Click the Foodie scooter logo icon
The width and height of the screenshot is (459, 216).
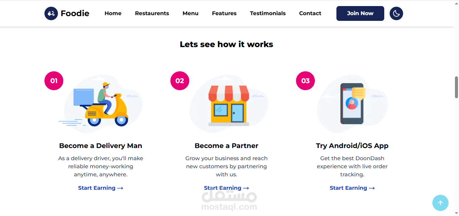click(x=51, y=13)
